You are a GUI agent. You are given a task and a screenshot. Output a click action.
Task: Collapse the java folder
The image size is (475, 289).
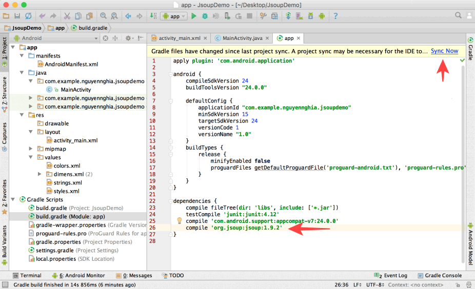(x=22, y=73)
